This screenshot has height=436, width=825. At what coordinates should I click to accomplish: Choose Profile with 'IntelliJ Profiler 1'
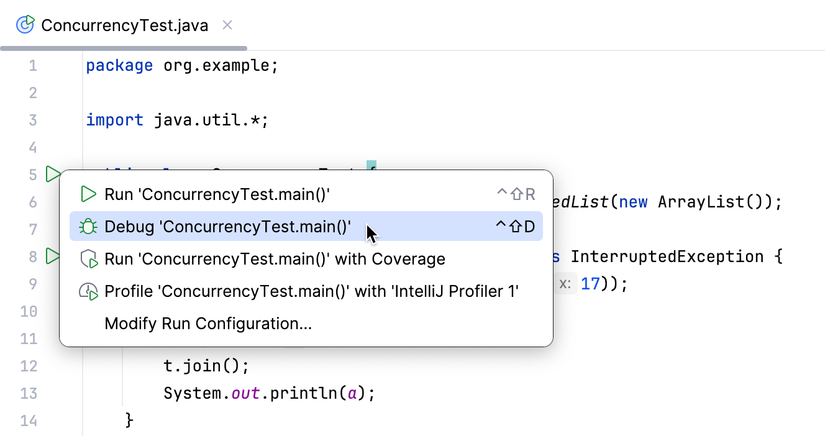[311, 291]
